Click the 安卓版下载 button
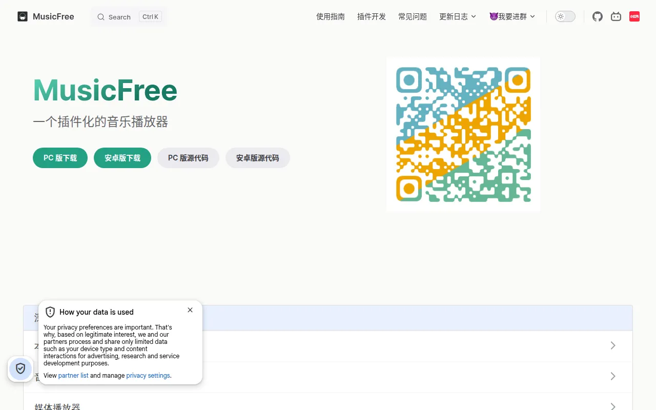Viewport: 656px width, 410px height. pyautogui.click(x=122, y=158)
